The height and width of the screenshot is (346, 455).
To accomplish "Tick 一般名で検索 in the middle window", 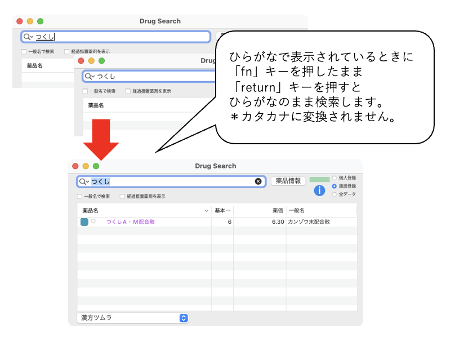I will tap(85, 91).
